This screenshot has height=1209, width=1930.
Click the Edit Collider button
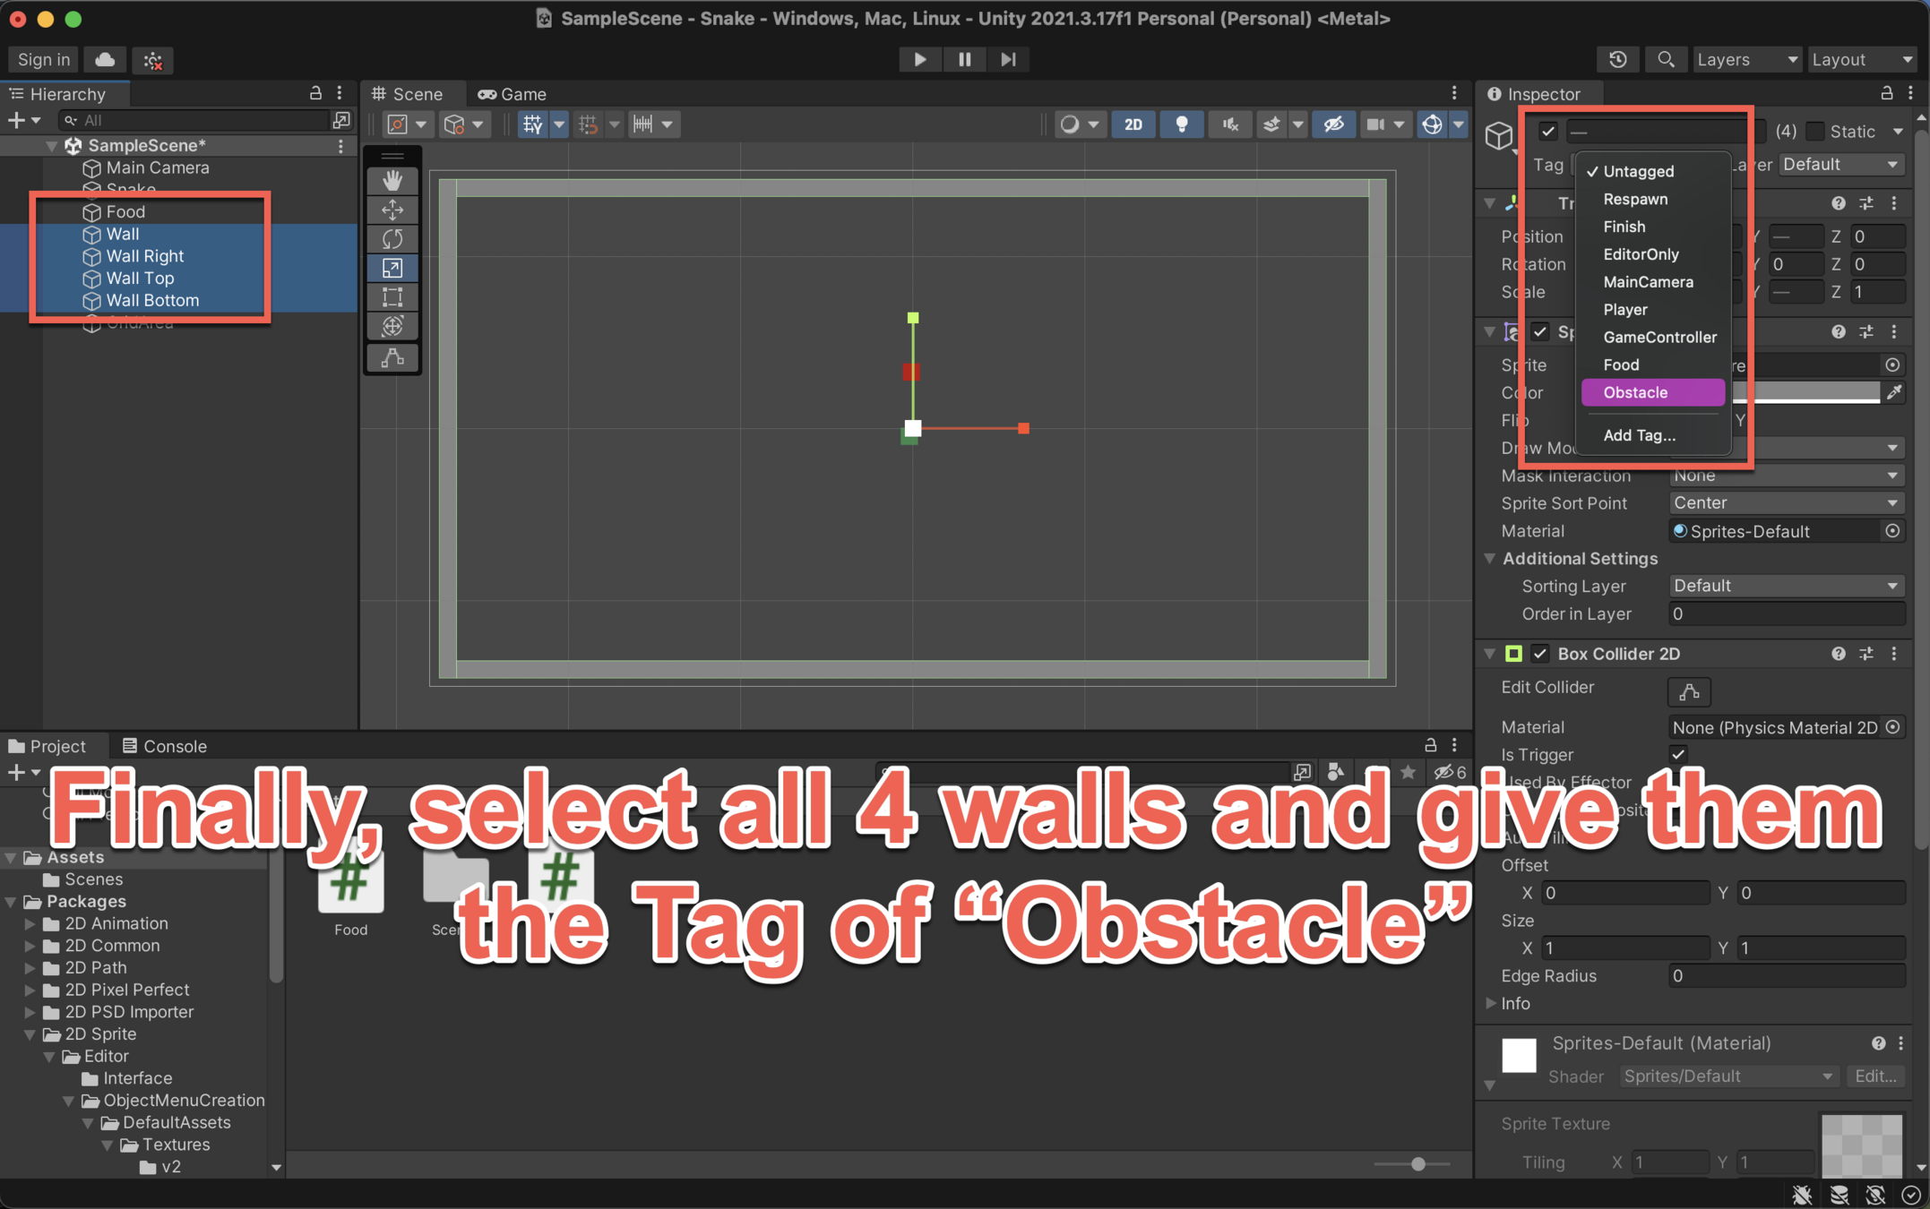(x=1688, y=690)
